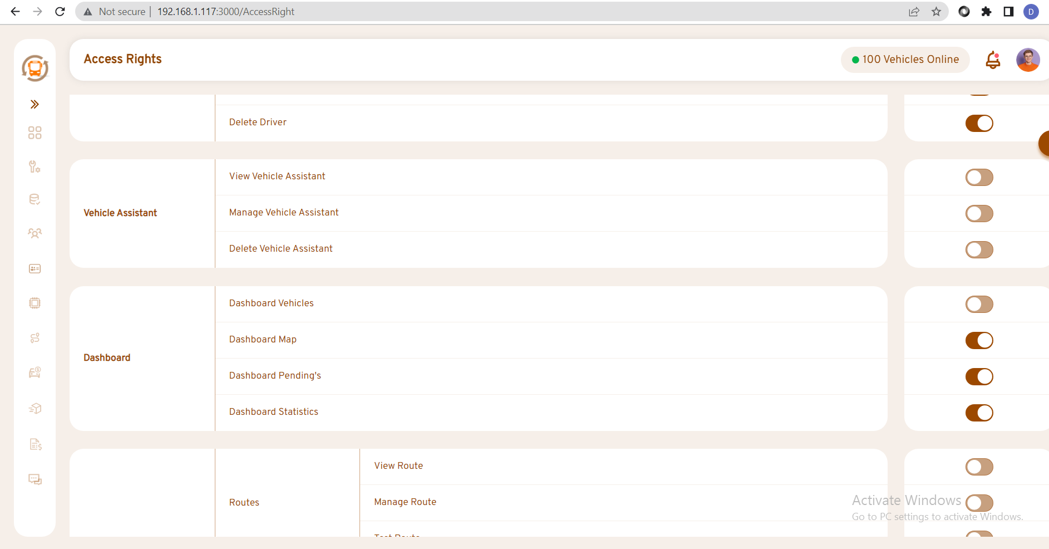Screen dimensions: 1049x549
Task: Open the dashboard grid icon in sidebar
Action: click(35, 133)
